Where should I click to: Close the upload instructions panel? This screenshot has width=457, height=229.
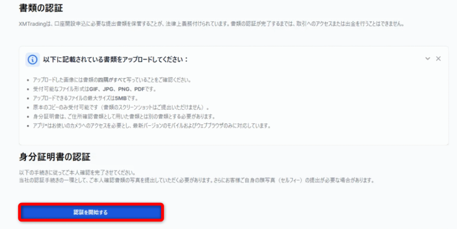(438, 59)
